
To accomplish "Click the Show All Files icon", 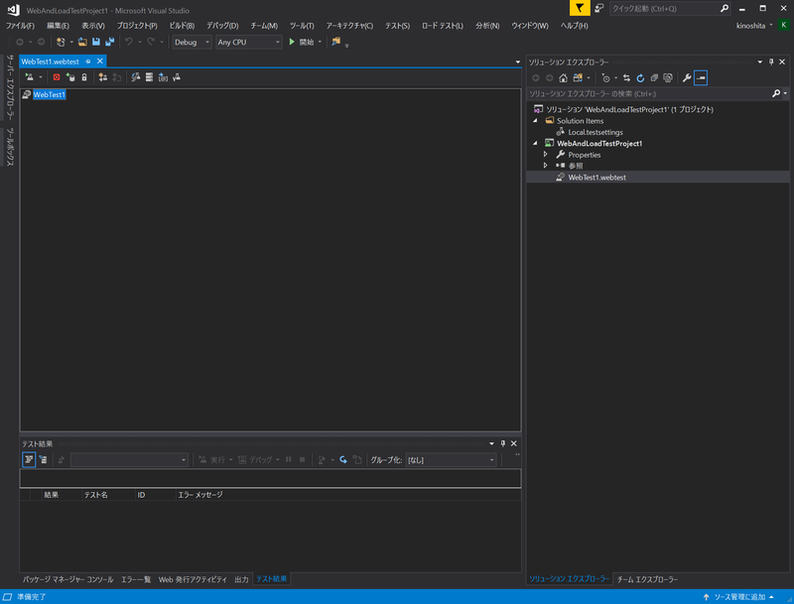I will point(668,78).
